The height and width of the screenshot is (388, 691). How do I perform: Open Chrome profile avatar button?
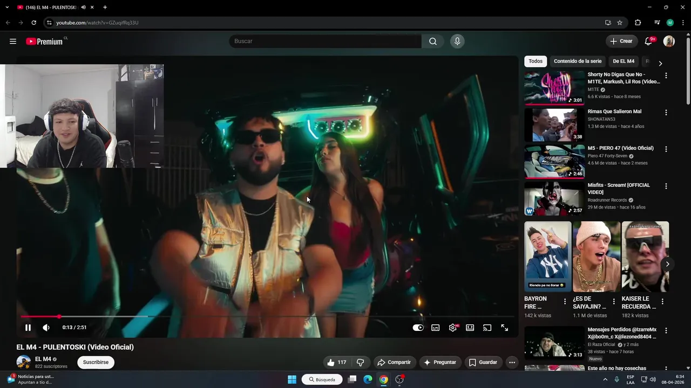click(670, 23)
